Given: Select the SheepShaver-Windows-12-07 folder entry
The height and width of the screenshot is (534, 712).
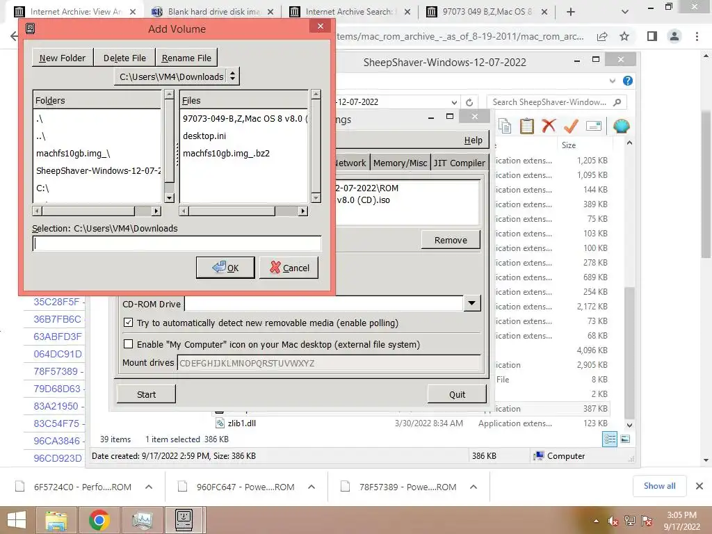Looking at the screenshot, I should [x=97, y=170].
